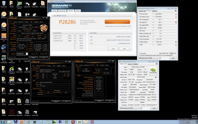Viewport: 198px width, 124px height.
Task: Open the Sensor refresh rate dropdown
Action: click(x=173, y=53)
